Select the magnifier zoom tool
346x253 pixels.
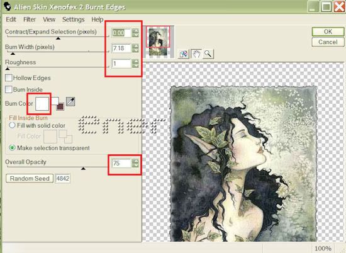pos(208,53)
